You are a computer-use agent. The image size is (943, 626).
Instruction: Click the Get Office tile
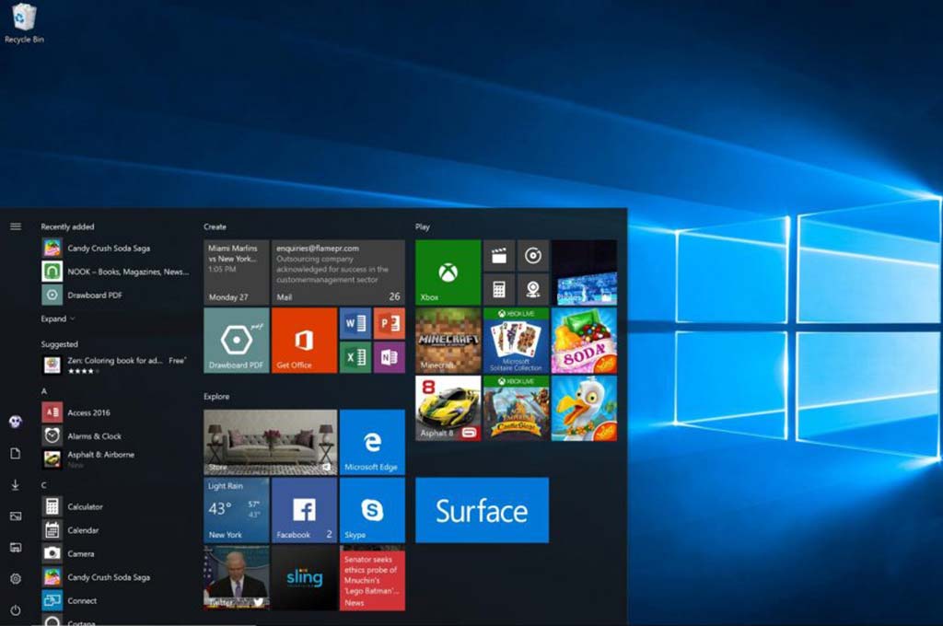(304, 341)
